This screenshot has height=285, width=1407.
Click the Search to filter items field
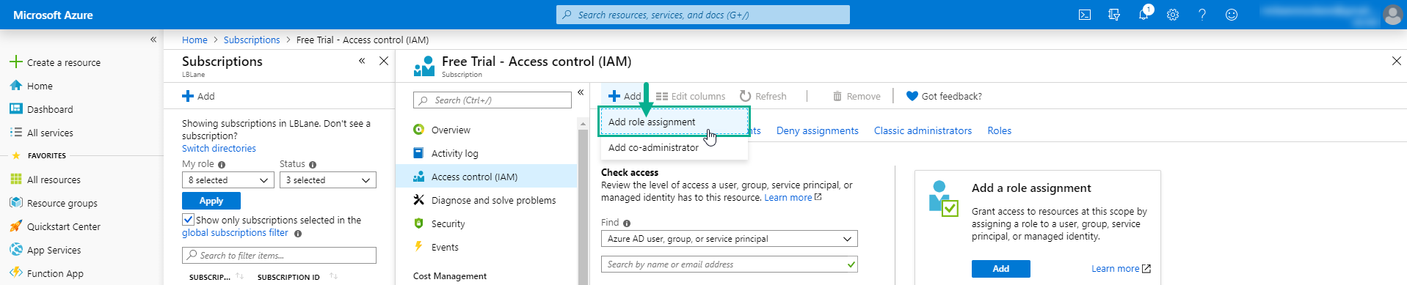pyautogui.click(x=279, y=255)
